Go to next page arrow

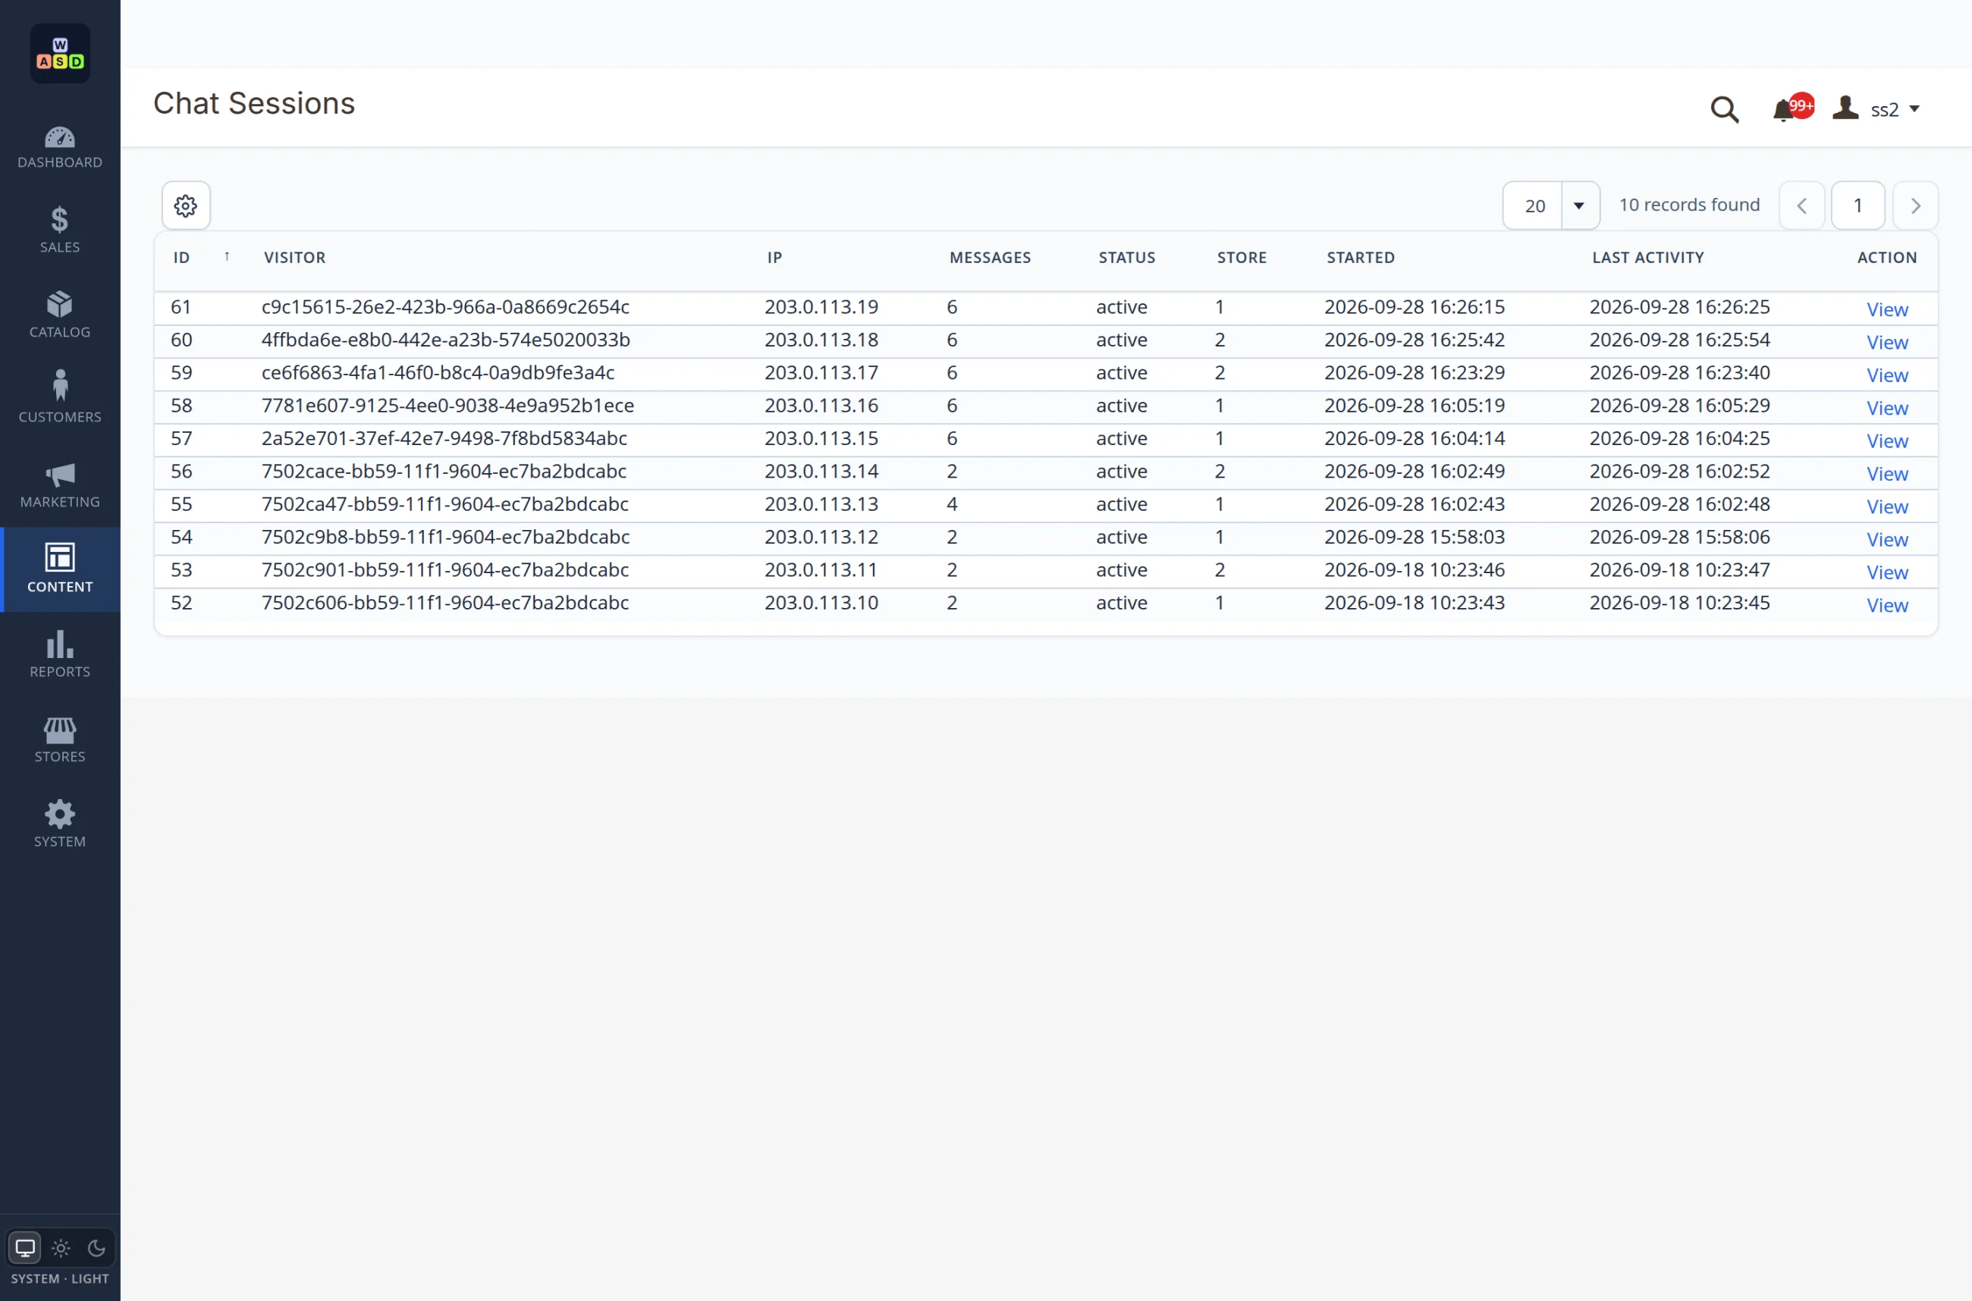pos(1916,205)
